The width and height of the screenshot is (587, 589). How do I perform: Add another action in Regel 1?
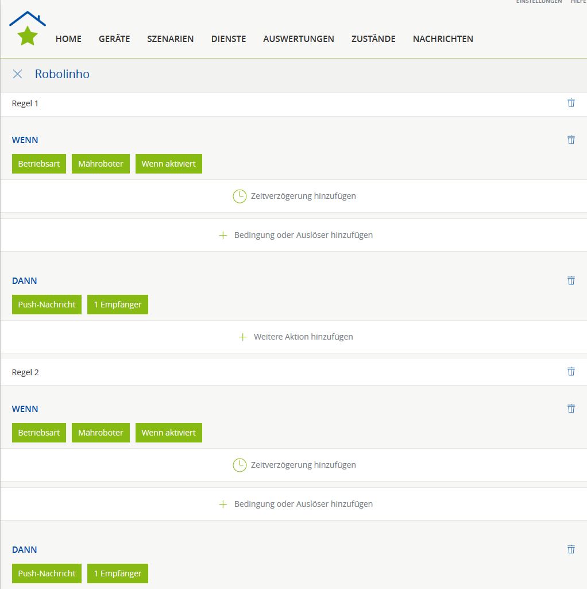[x=296, y=337]
